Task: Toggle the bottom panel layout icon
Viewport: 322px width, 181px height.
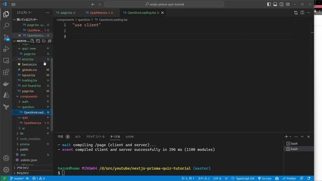Action: 275,4
